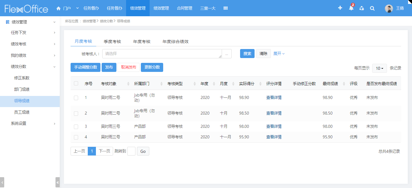Image resolution: width=412 pixels, height=188 pixels.
Task: Toggle the select-all checkbox in table header
Action: coord(76,84)
